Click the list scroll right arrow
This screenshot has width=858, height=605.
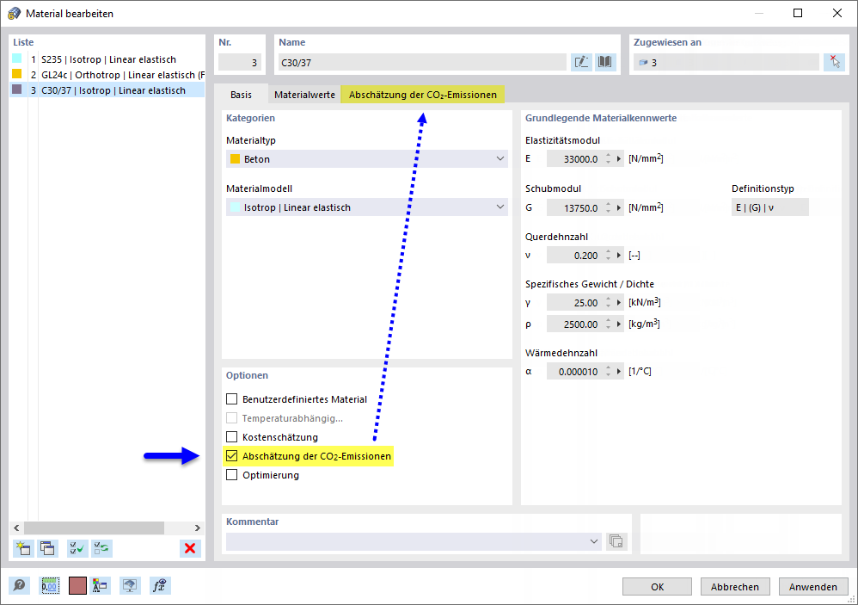[x=197, y=528]
